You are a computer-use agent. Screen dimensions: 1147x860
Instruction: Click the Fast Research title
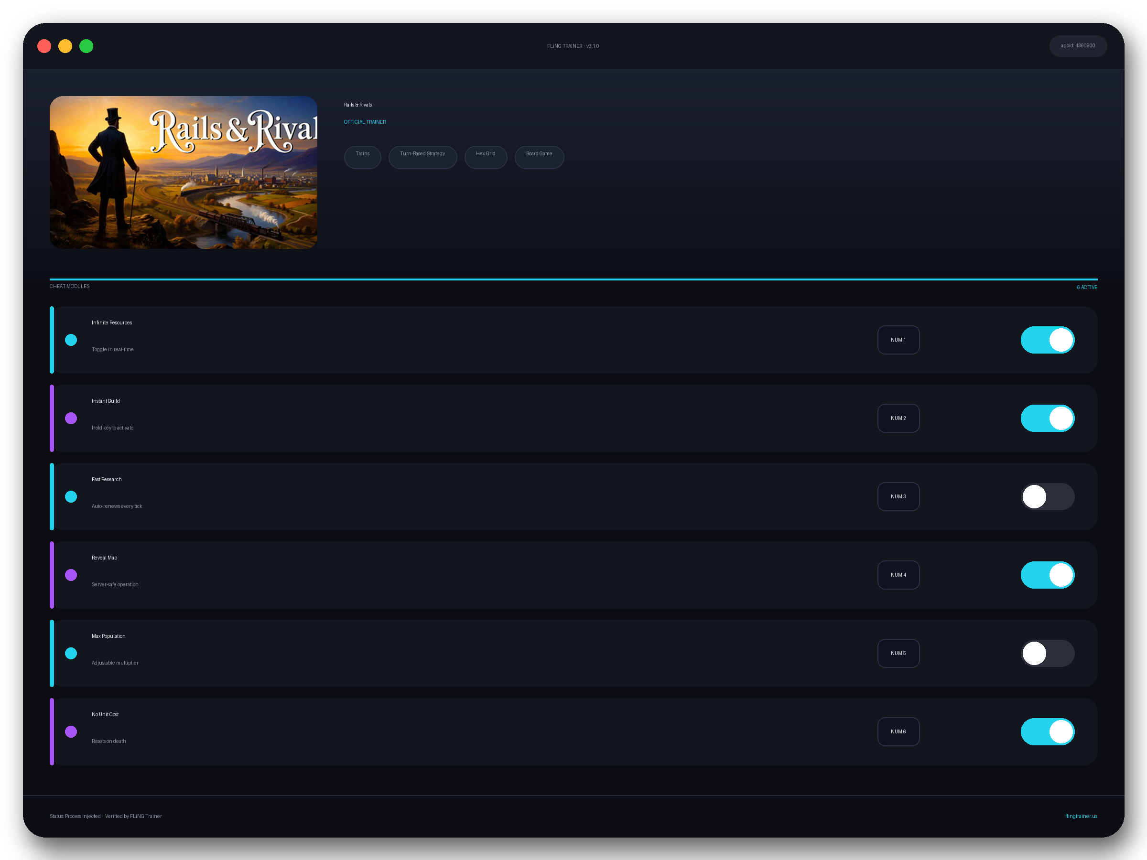pos(107,479)
